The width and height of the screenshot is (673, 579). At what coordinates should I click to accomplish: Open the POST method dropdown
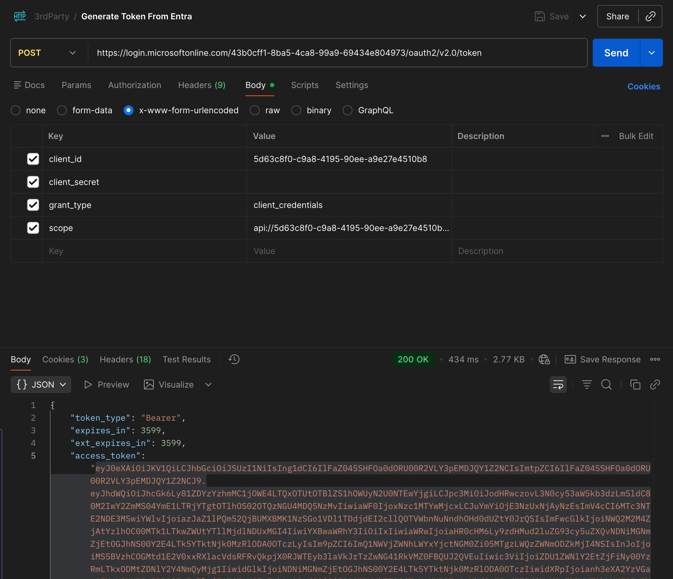pyautogui.click(x=72, y=53)
